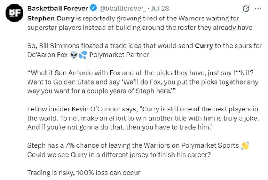Viewport: 268px width, 180px height.
Task: Open the three-dot more options menu
Action: tap(258, 8)
